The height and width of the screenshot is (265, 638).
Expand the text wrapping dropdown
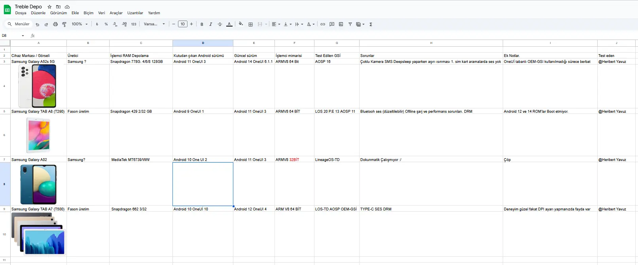302,24
